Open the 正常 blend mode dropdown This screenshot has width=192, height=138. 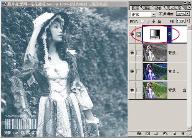(x=143, y=14)
